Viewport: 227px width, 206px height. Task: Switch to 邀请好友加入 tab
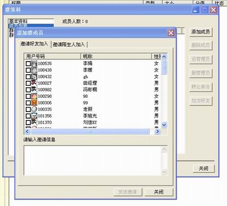(35, 44)
